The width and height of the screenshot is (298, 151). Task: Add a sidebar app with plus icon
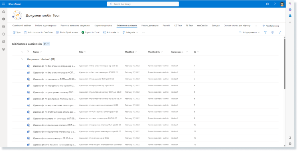tap(290, 22)
